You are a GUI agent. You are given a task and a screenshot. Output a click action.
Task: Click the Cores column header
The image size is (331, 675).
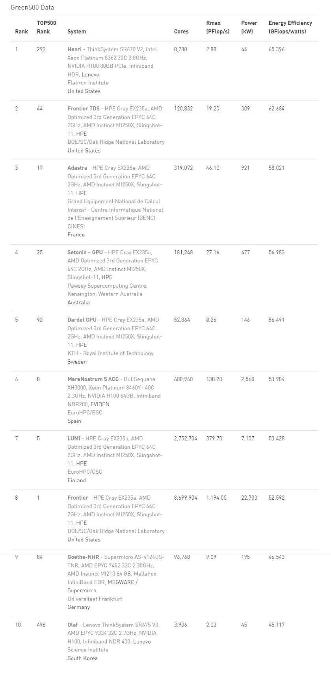tap(181, 32)
